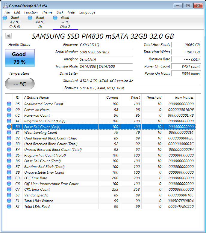Screen dimensions: 206x233
Task: Click the blue status orb for Disk 2
Action: click(55, 18)
